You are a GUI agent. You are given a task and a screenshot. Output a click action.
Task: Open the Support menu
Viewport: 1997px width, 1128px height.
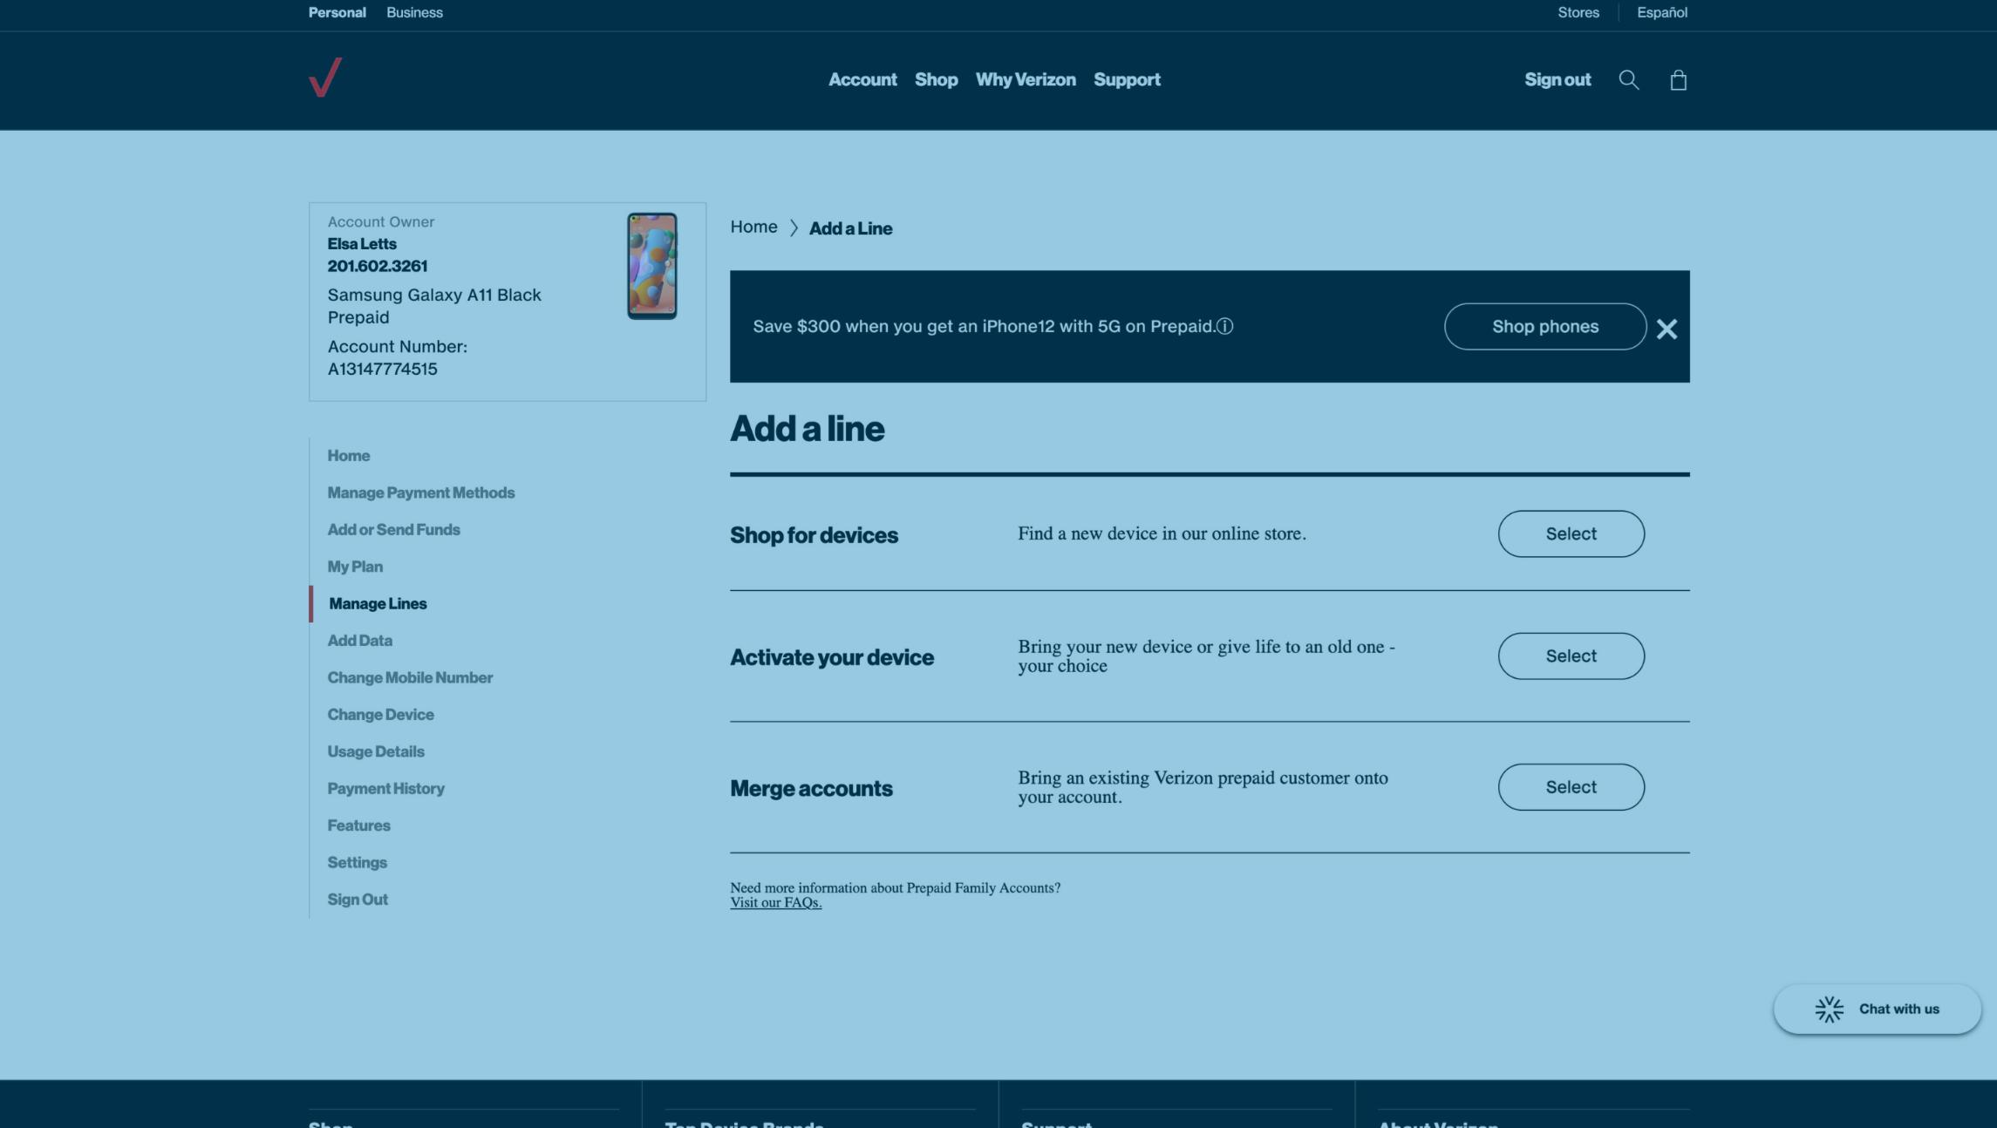click(x=1126, y=79)
